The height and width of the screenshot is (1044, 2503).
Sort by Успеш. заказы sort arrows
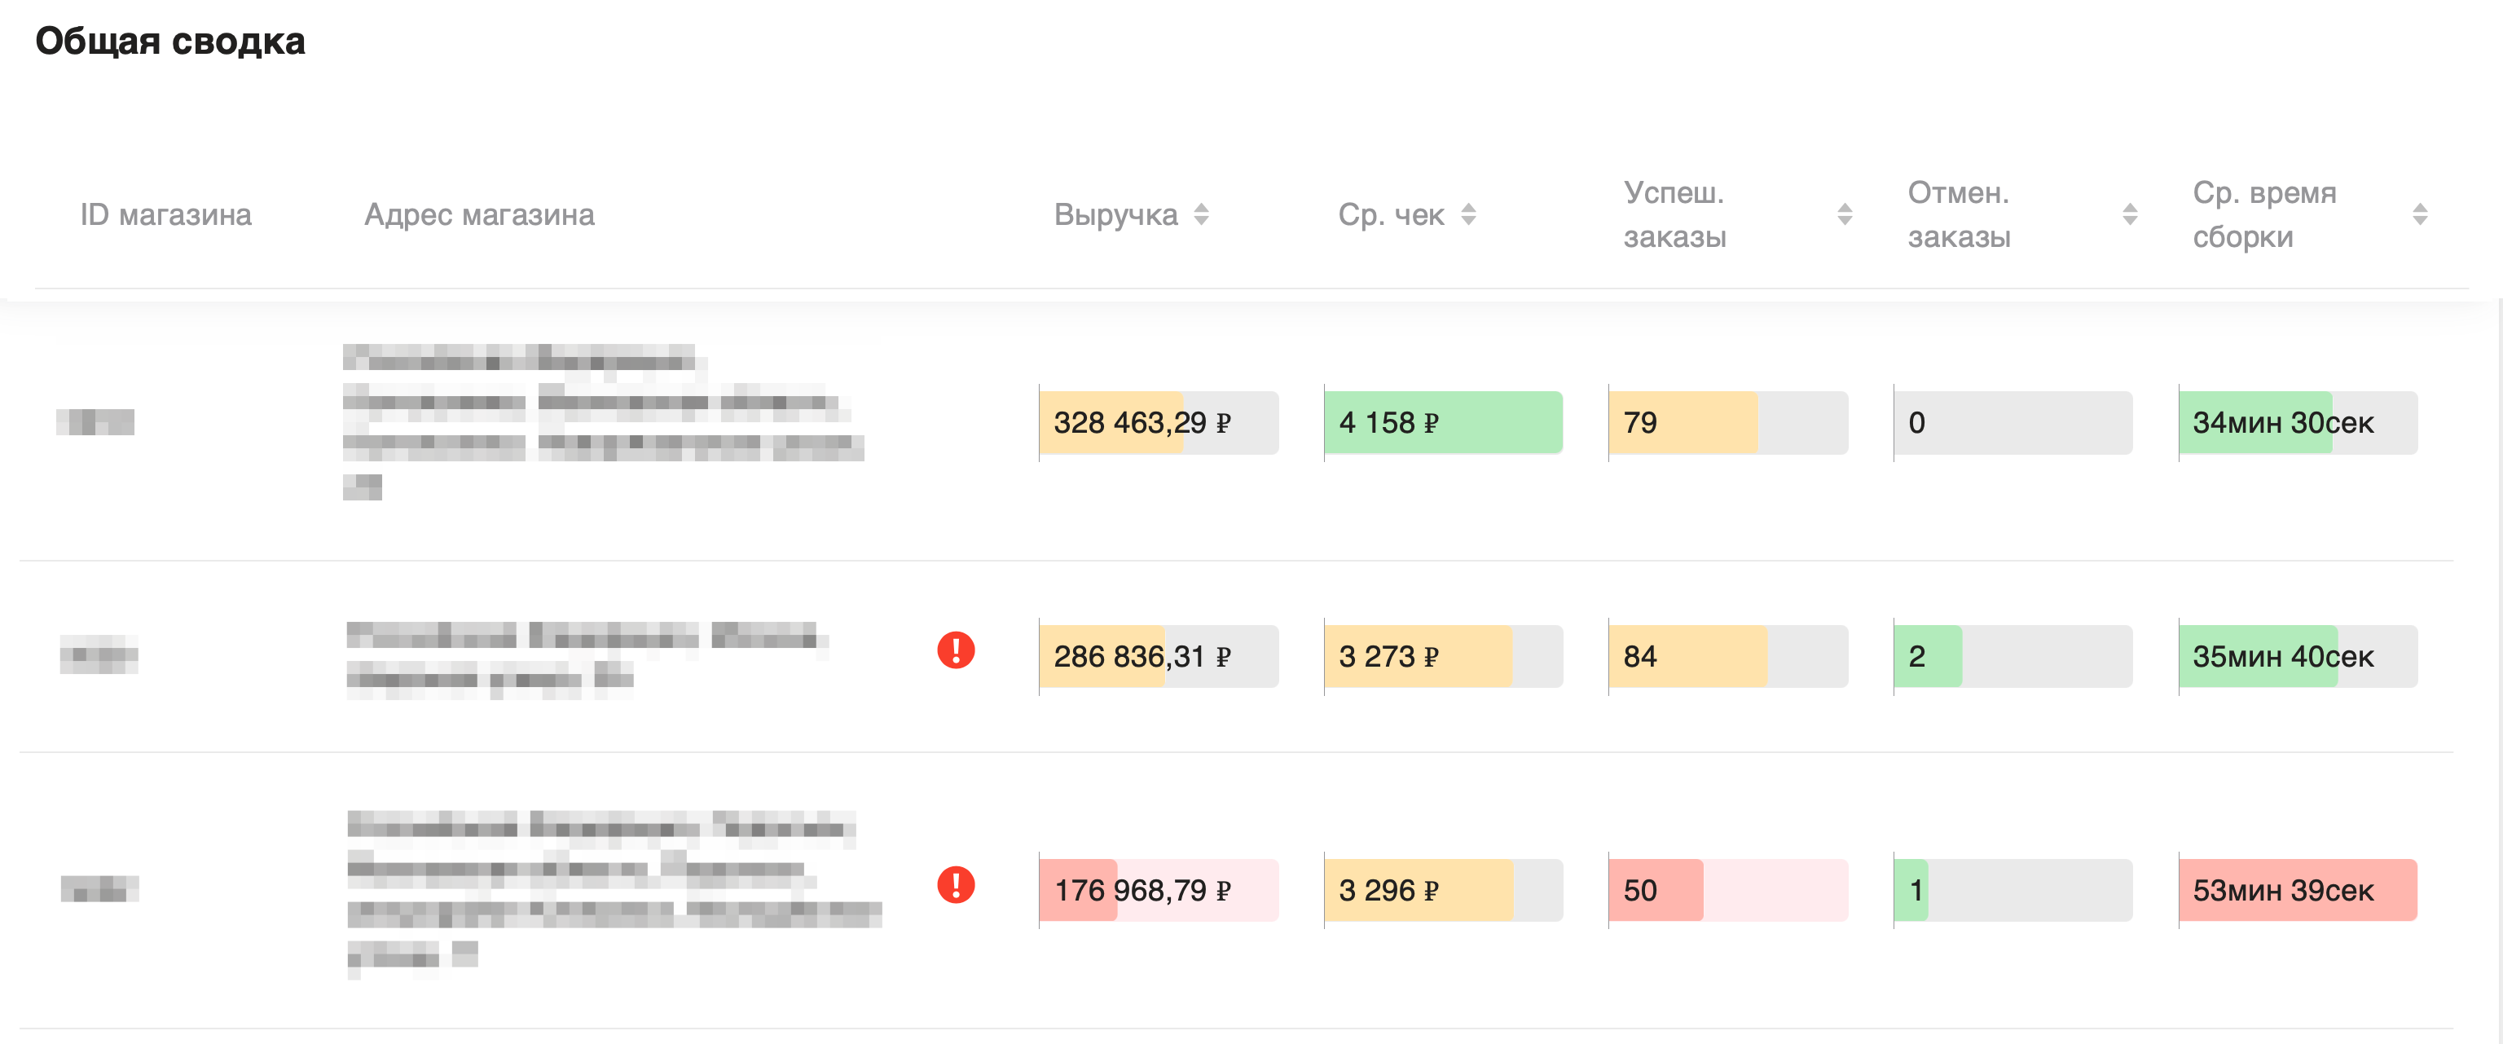tap(1844, 214)
